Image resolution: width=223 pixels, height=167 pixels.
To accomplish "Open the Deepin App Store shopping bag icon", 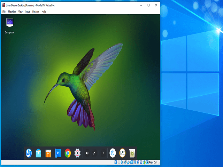I will tap(48, 153).
